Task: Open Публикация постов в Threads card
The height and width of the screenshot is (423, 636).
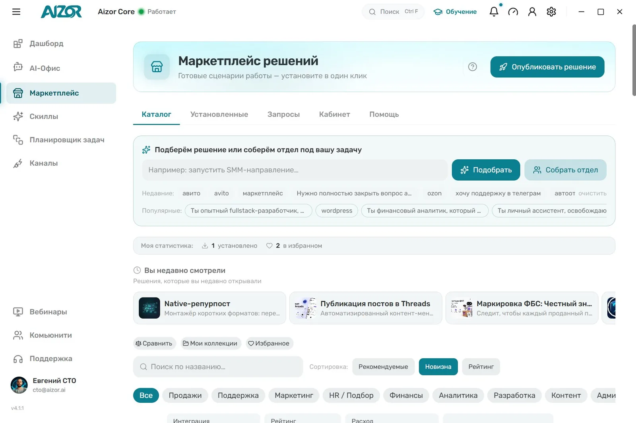Action: (x=366, y=308)
